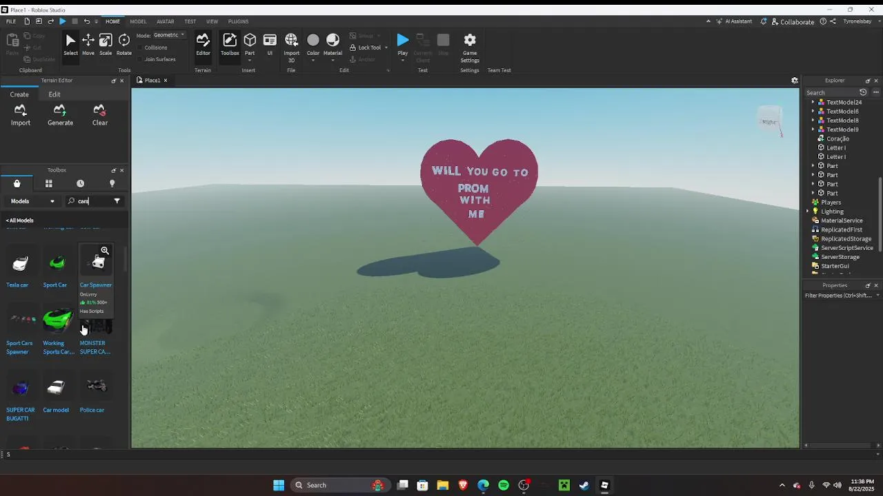Activate the Move tool
The image size is (883, 496).
tap(88, 45)
